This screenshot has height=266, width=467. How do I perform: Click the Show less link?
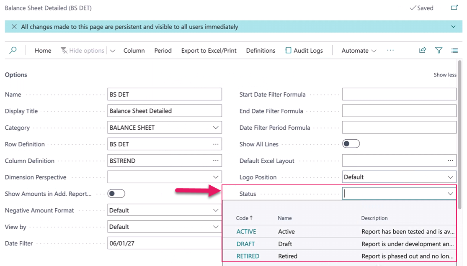pyautogui.click(x=445, y=74)
